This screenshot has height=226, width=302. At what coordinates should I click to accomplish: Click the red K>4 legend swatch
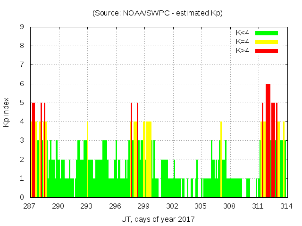click(x=267, y=51)
